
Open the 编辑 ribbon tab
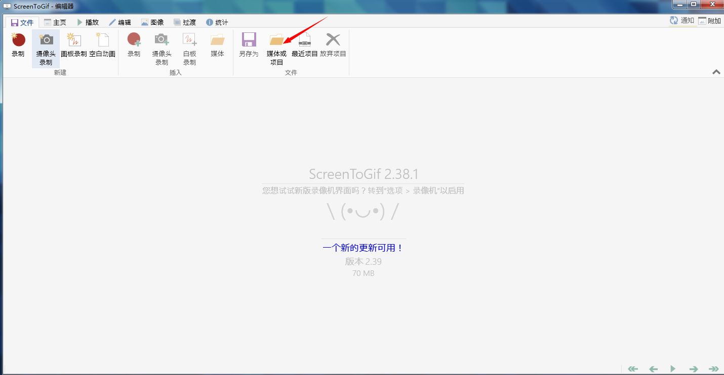[120, 22]
